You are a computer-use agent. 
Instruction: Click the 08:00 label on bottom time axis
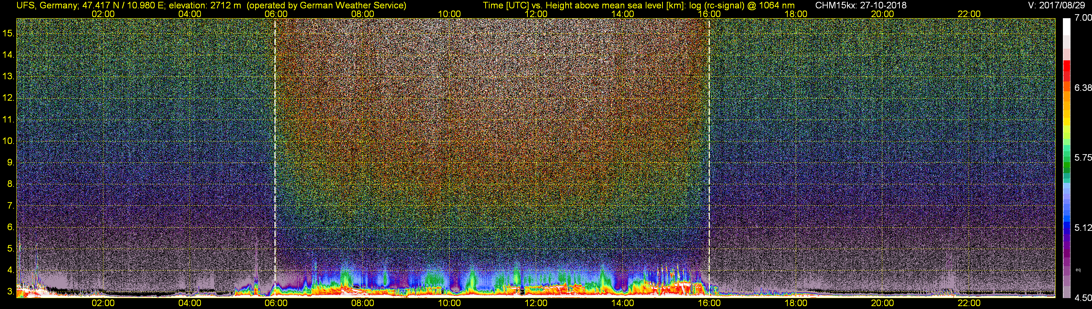363,303
